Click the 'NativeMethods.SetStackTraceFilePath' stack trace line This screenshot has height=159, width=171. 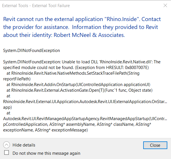(73, 73)
